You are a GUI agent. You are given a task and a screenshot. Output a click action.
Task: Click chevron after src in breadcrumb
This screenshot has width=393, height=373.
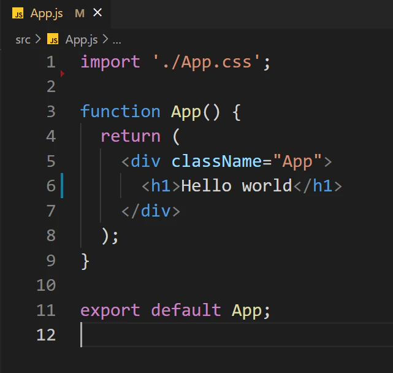click(x=38, y=39)
